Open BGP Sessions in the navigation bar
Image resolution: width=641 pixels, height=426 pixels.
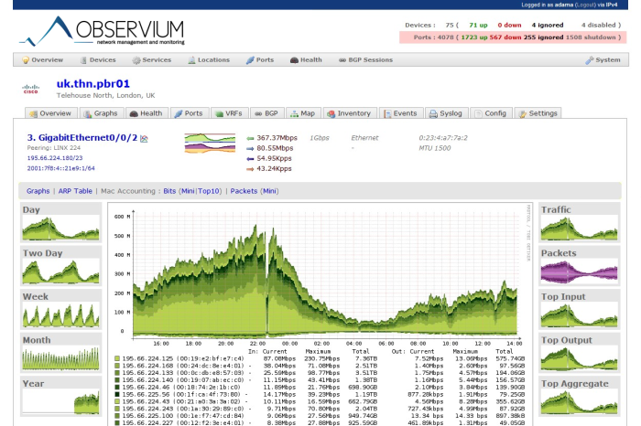[365, 60]
